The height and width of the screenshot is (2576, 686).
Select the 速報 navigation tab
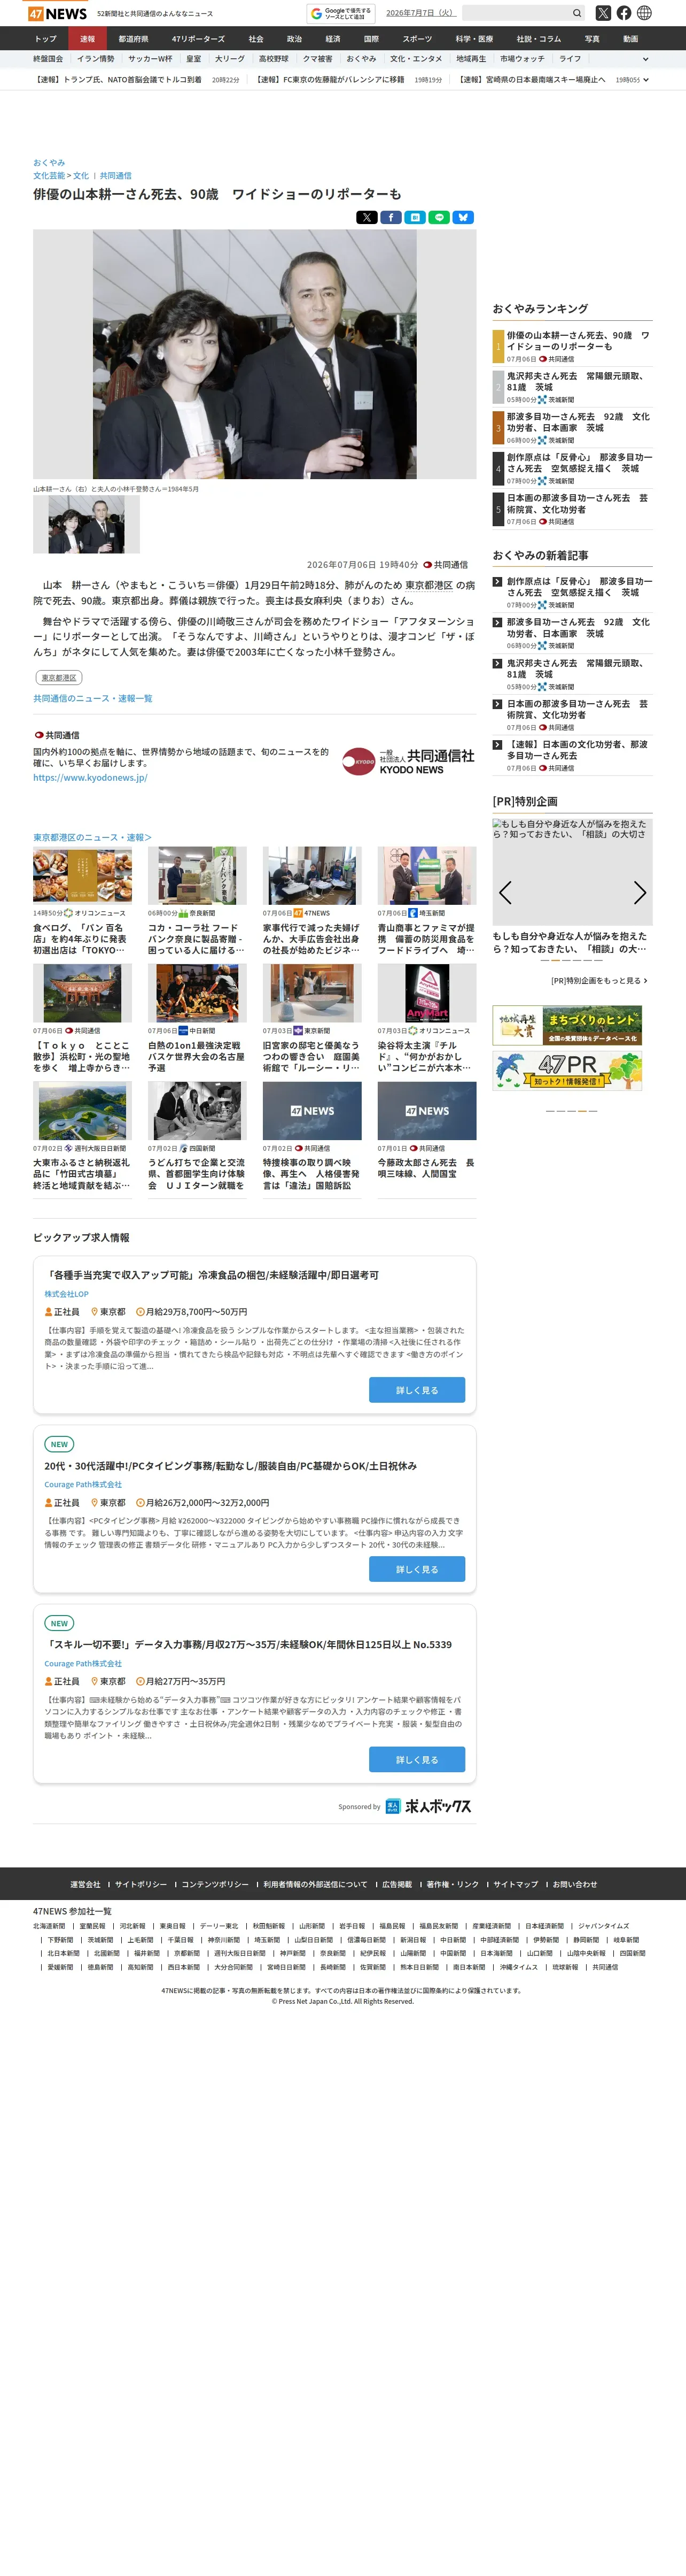(x=88, y=39)
